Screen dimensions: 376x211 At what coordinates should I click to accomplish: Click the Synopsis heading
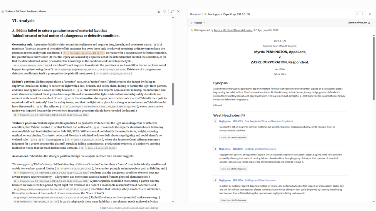pos(220,83)
